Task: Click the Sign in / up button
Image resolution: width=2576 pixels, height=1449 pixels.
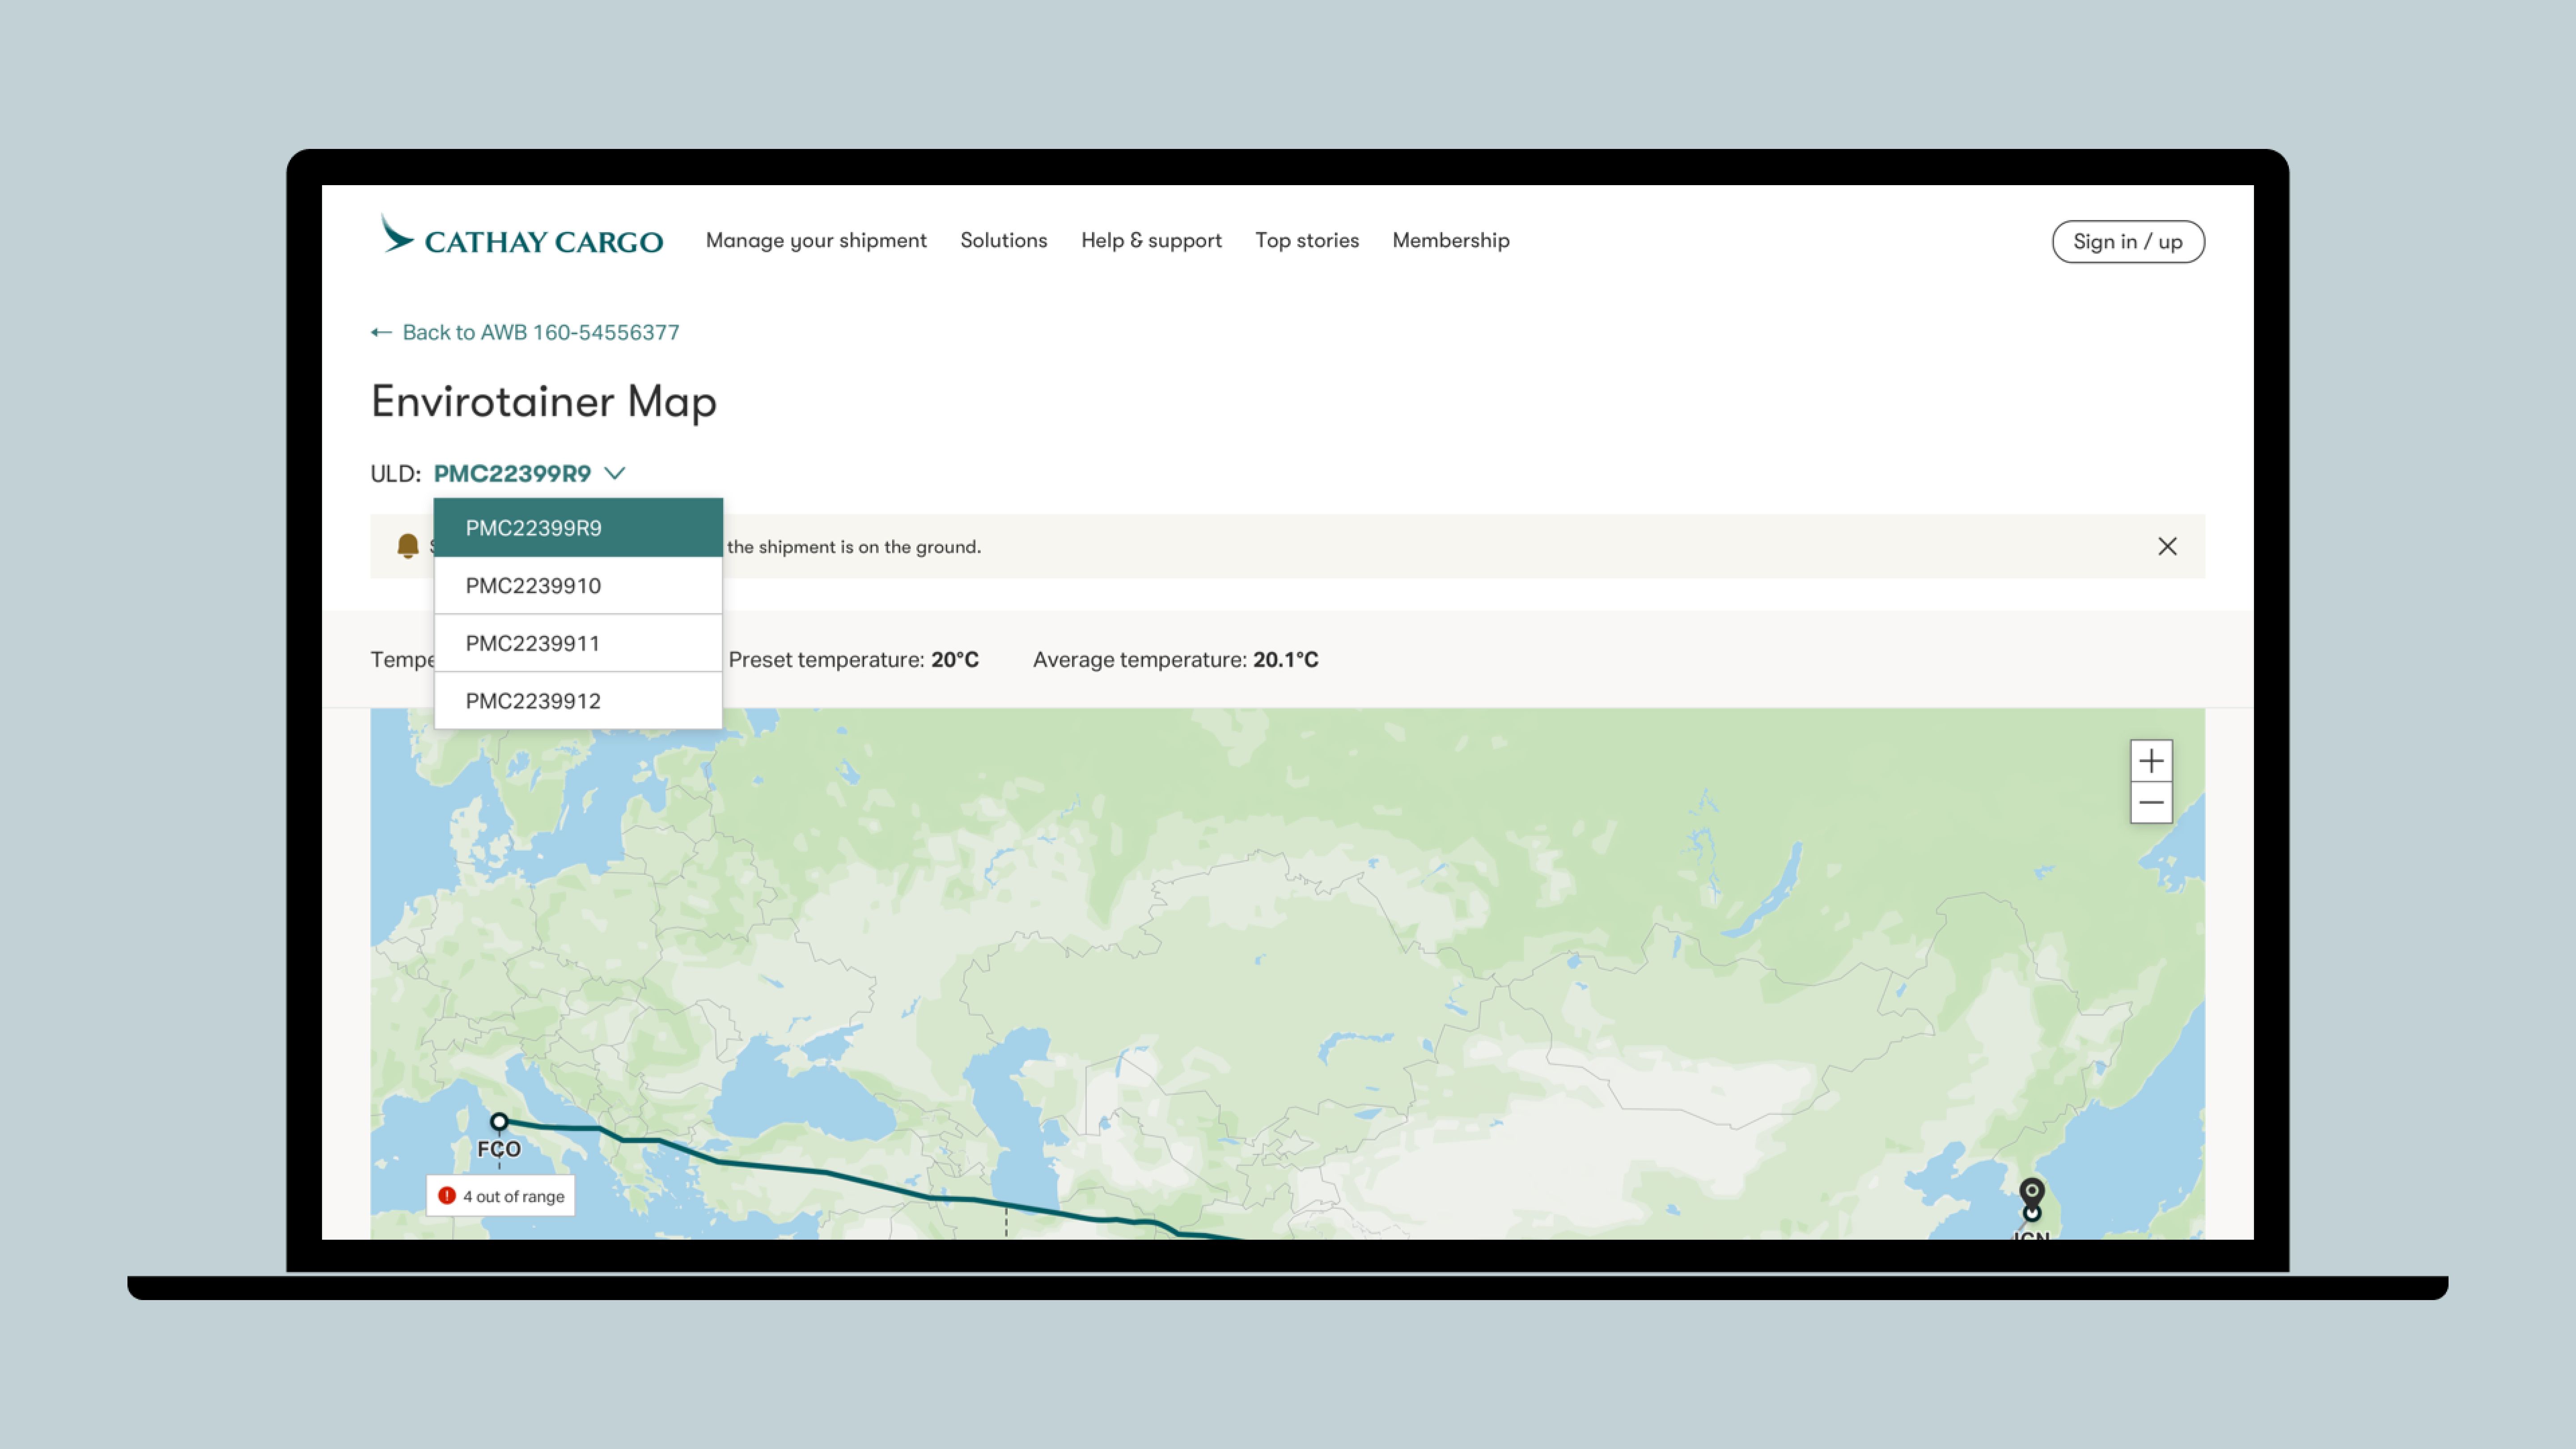Action: [2128, 242]
